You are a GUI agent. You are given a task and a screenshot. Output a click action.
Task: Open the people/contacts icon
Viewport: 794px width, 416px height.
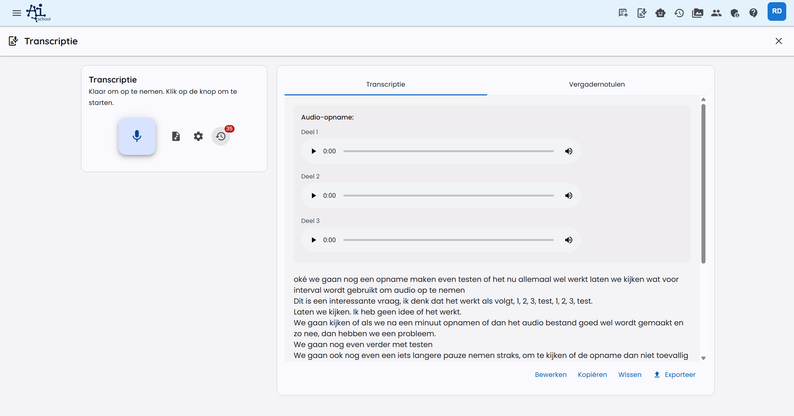click(716, 13)
